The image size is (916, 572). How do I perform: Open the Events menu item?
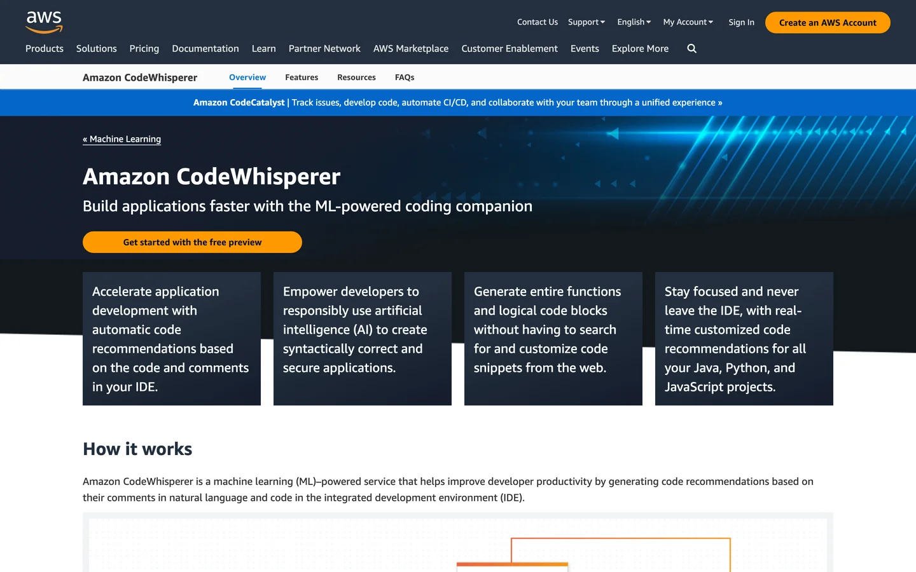585,48
